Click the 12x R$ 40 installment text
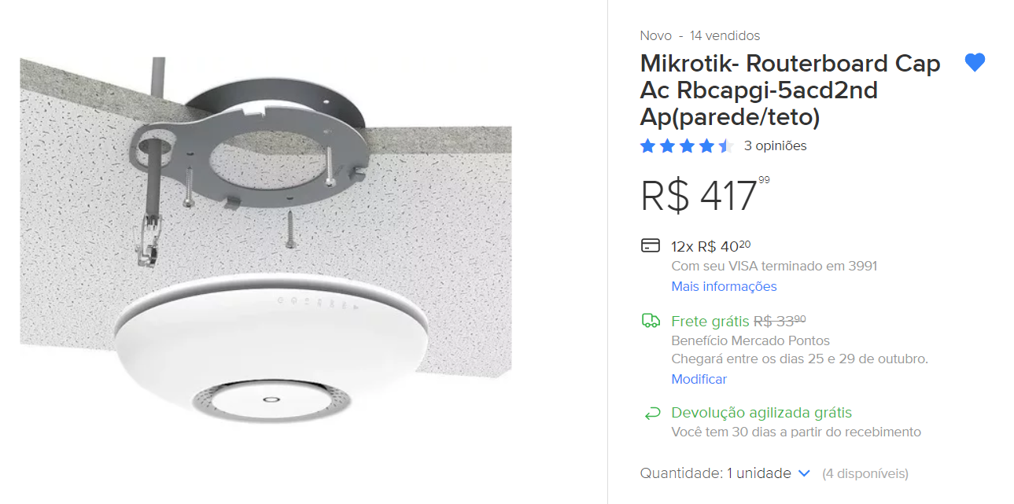1014x504 pixels. (710, 246)
